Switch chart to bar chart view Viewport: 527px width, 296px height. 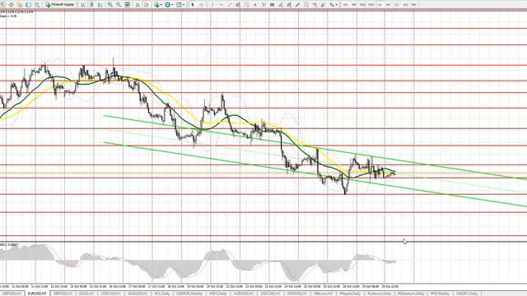pyautogui.click(x=82, y=5)
